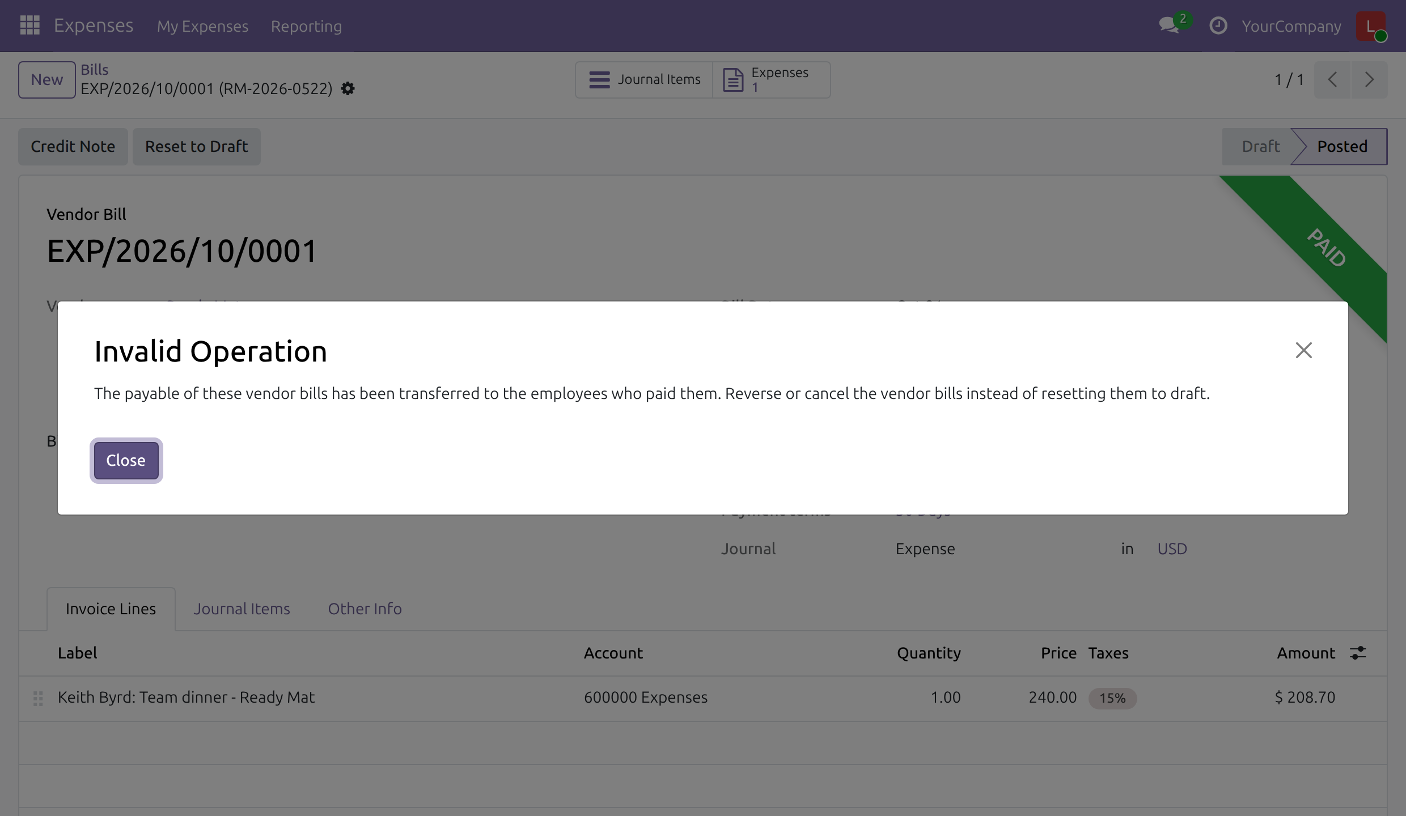Open the Expenses 1 smart button
Screen dimensions: 1406x816
coord(771,80)
